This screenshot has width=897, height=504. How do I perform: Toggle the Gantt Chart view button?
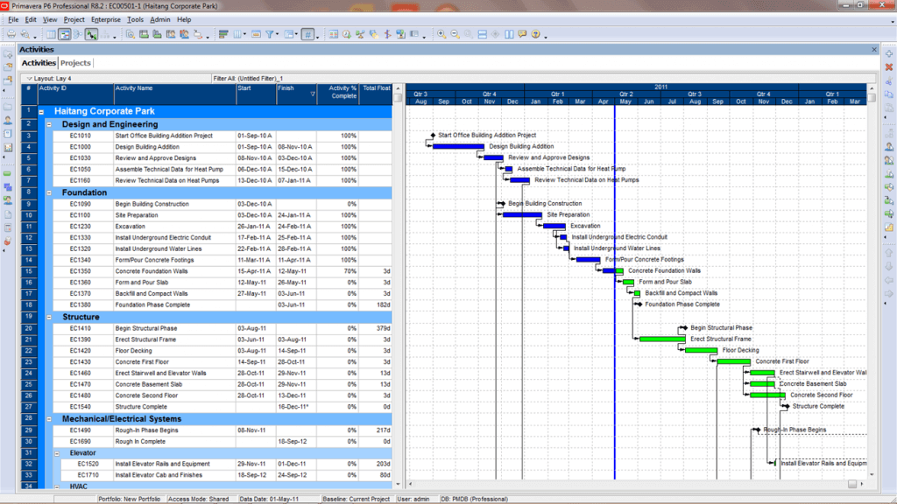coord(65,35)
